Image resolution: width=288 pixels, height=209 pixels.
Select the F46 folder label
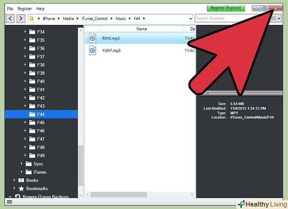point(41,131)
